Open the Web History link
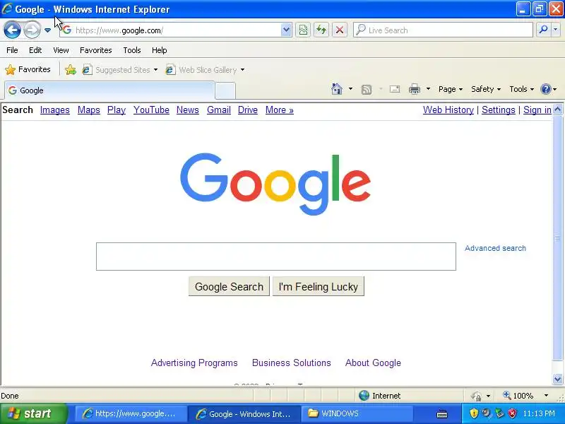 click(x=448, y=110)
